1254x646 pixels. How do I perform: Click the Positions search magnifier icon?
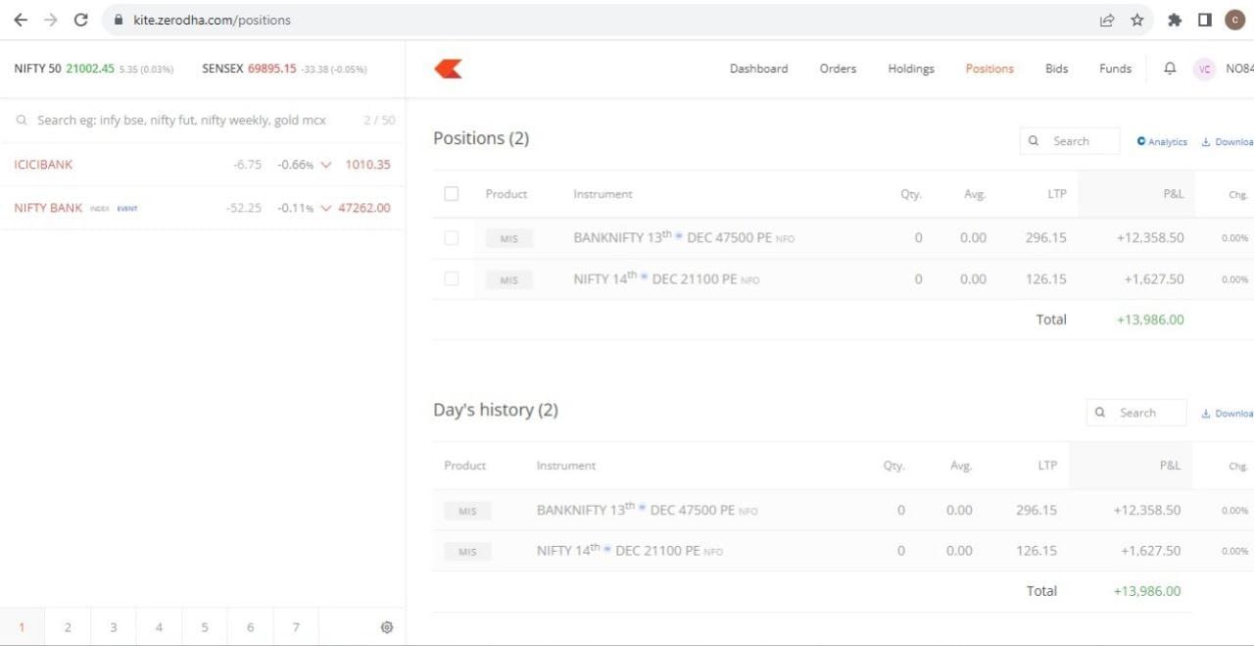tap(1034, 141)
